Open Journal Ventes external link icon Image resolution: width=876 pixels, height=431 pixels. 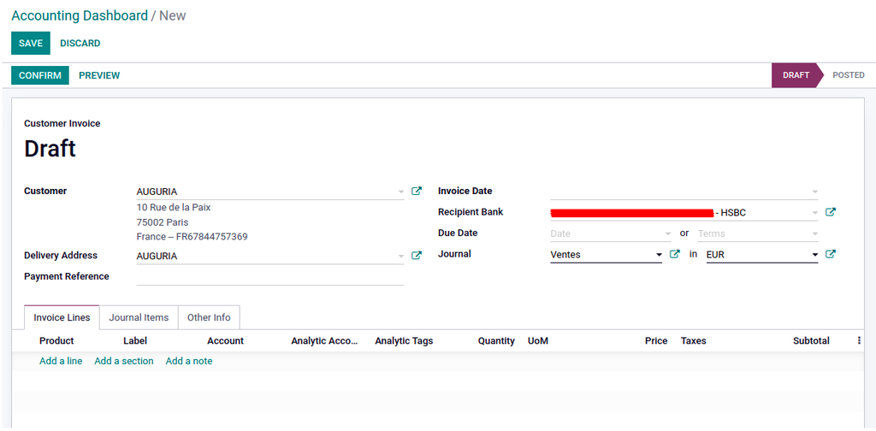pos(675,254)
